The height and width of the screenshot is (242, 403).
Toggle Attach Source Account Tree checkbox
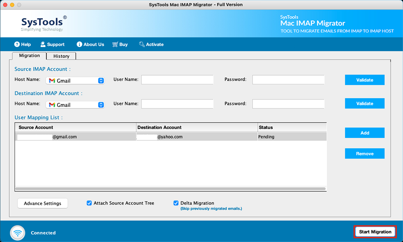point(89,203)
